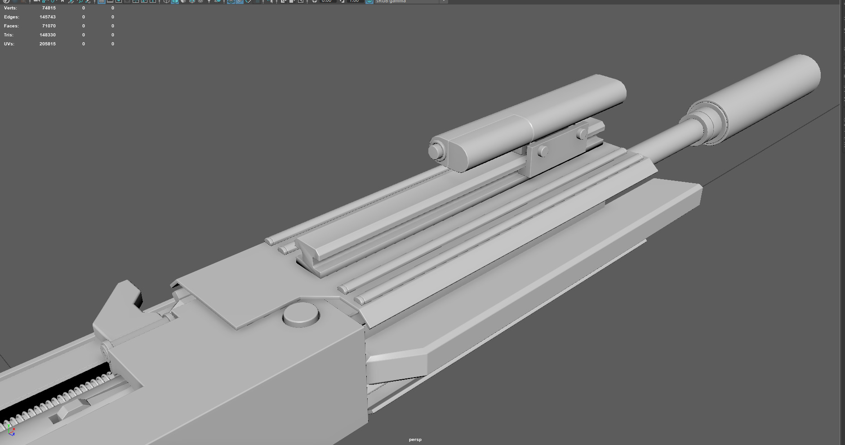This screenshot has height=445, width=845.
Task: Toggle use all lights bulb icon
Action: tap(209, 1)
